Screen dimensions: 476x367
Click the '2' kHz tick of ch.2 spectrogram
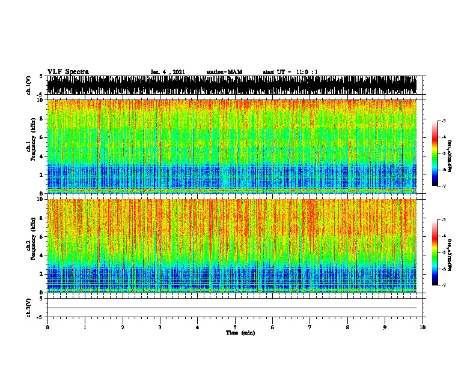click(42, 274)
